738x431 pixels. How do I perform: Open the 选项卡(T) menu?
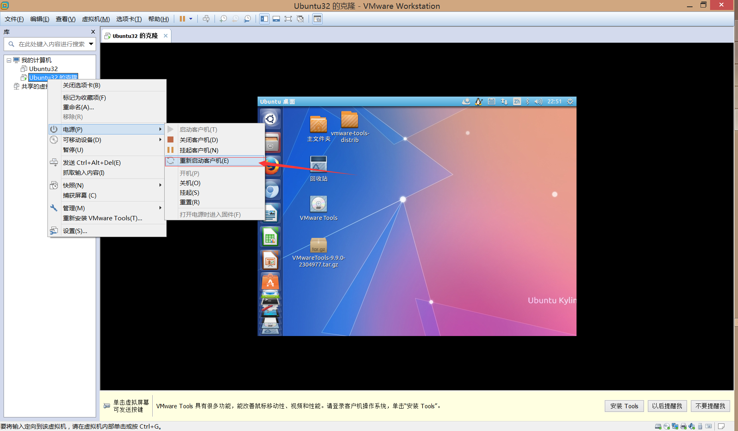click(129, 19)
